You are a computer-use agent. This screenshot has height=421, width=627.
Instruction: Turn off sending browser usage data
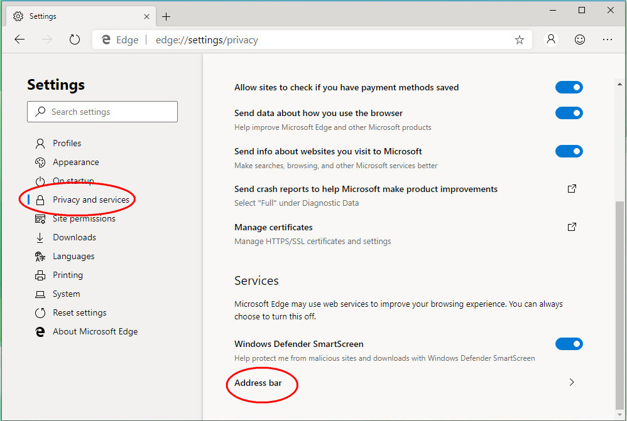click(569, 113)
